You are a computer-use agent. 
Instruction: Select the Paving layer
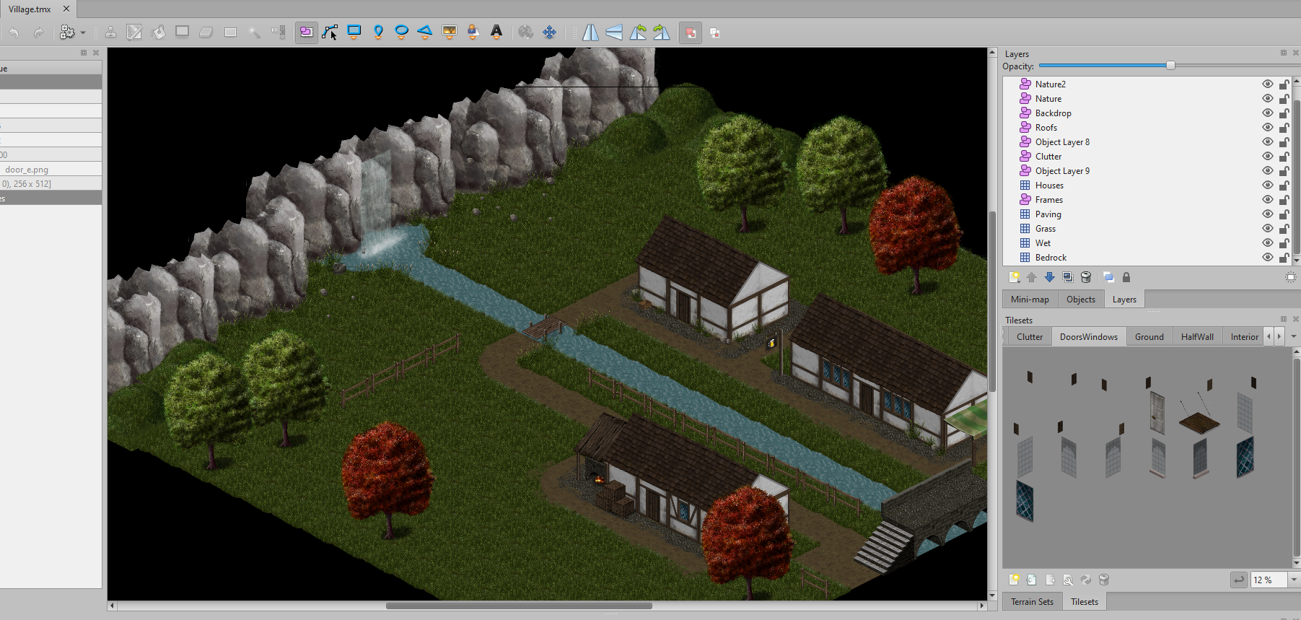pos(1048,214)
